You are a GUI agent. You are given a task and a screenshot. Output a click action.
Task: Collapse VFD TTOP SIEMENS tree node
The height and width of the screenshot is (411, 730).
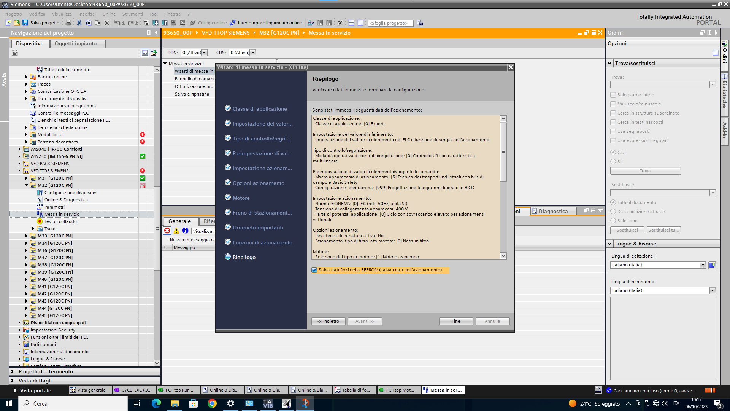point(19,171)
